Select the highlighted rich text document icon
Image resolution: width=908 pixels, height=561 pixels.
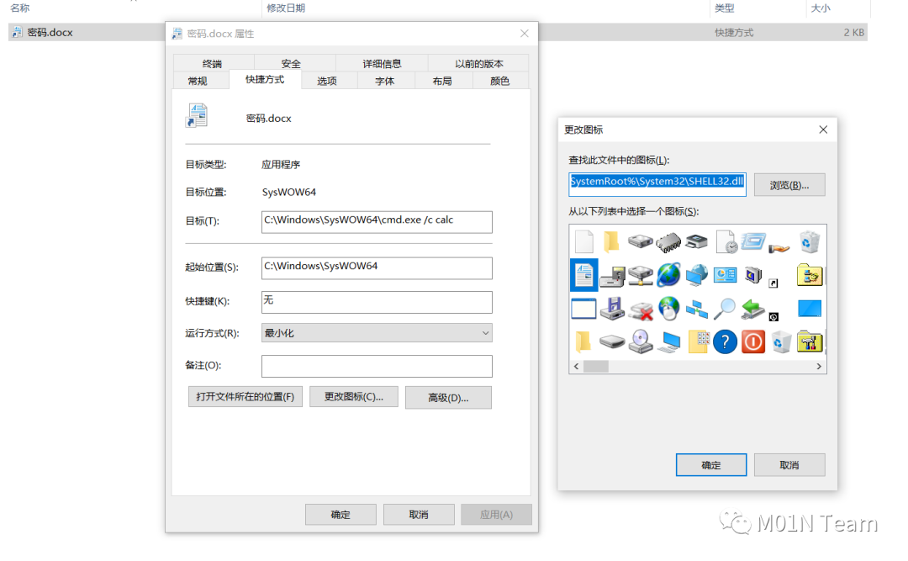[x=583, y=275]
